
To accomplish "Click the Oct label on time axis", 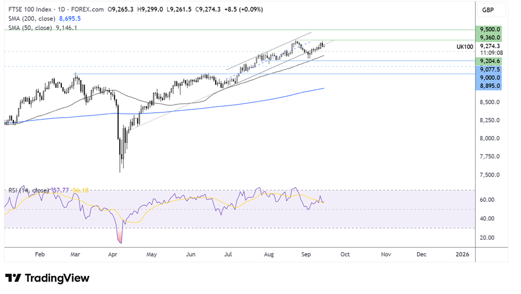I will coord(345,255).
